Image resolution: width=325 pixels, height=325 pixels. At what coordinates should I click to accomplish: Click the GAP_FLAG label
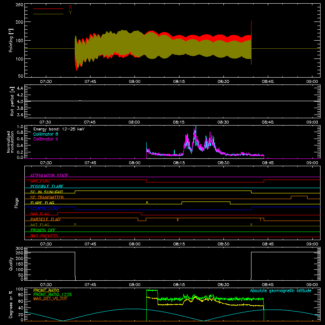(x=40, y=181)
